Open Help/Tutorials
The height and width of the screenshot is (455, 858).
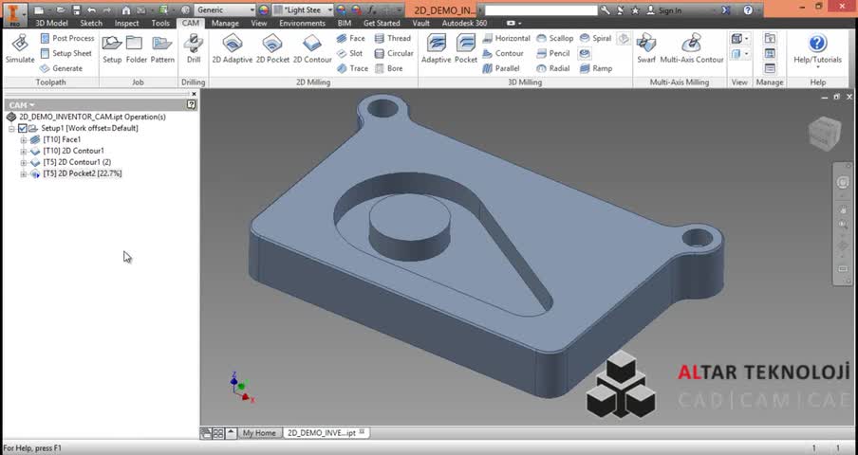(817, 48)
